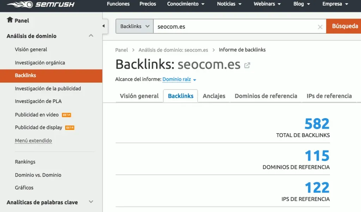Expand the Noticias menu
The height and width of the screenshot is (212, 361).
[x=229, y=4]
